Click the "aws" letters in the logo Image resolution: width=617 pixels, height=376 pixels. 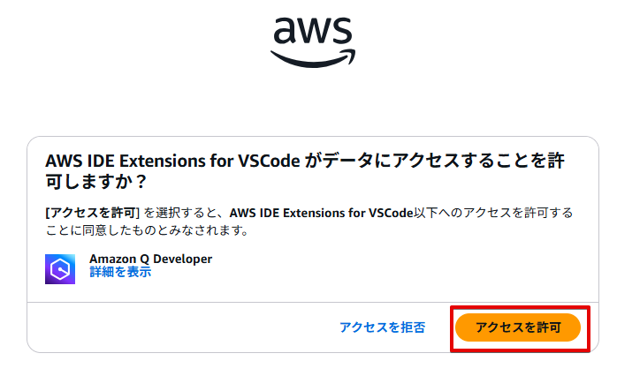point(312,31)
